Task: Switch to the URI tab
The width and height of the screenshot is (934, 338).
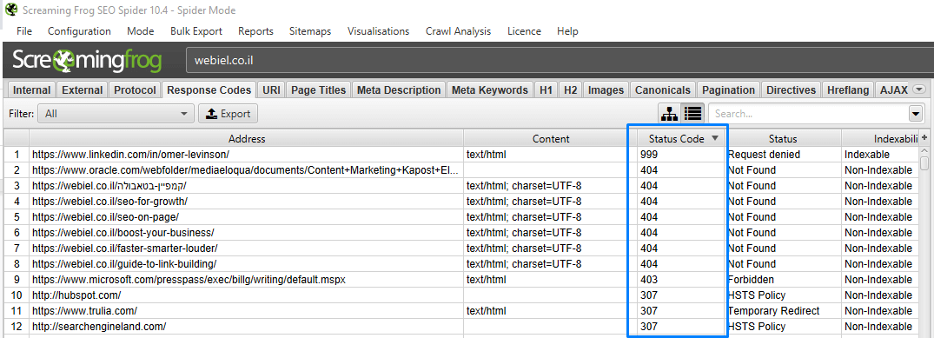Action: click(272, 90)
